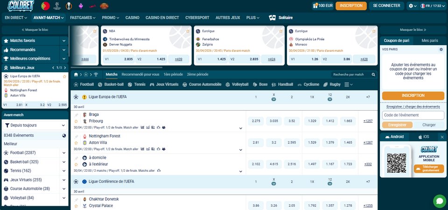
Task: Select V1 odds 2.835 Timberwolves
Action: click(x=118, y=59)
